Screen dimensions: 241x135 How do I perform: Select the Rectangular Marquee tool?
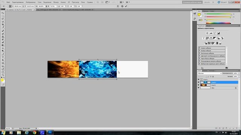pos(3,16)
